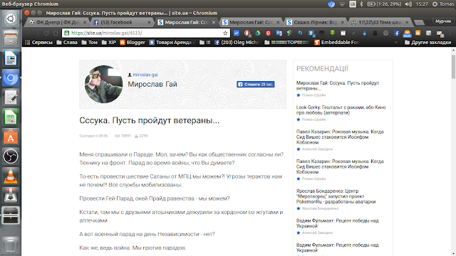Click the Facebook 'Стежити' follow button

point(255,85)
